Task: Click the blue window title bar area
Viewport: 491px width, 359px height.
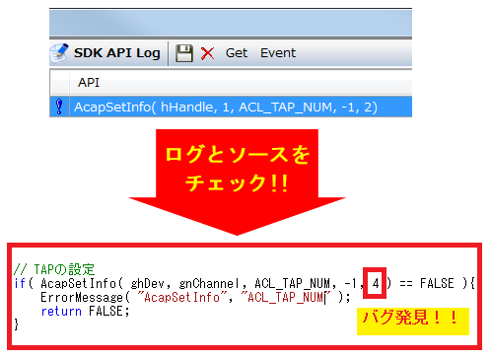Action: click(x=231, y=23)
